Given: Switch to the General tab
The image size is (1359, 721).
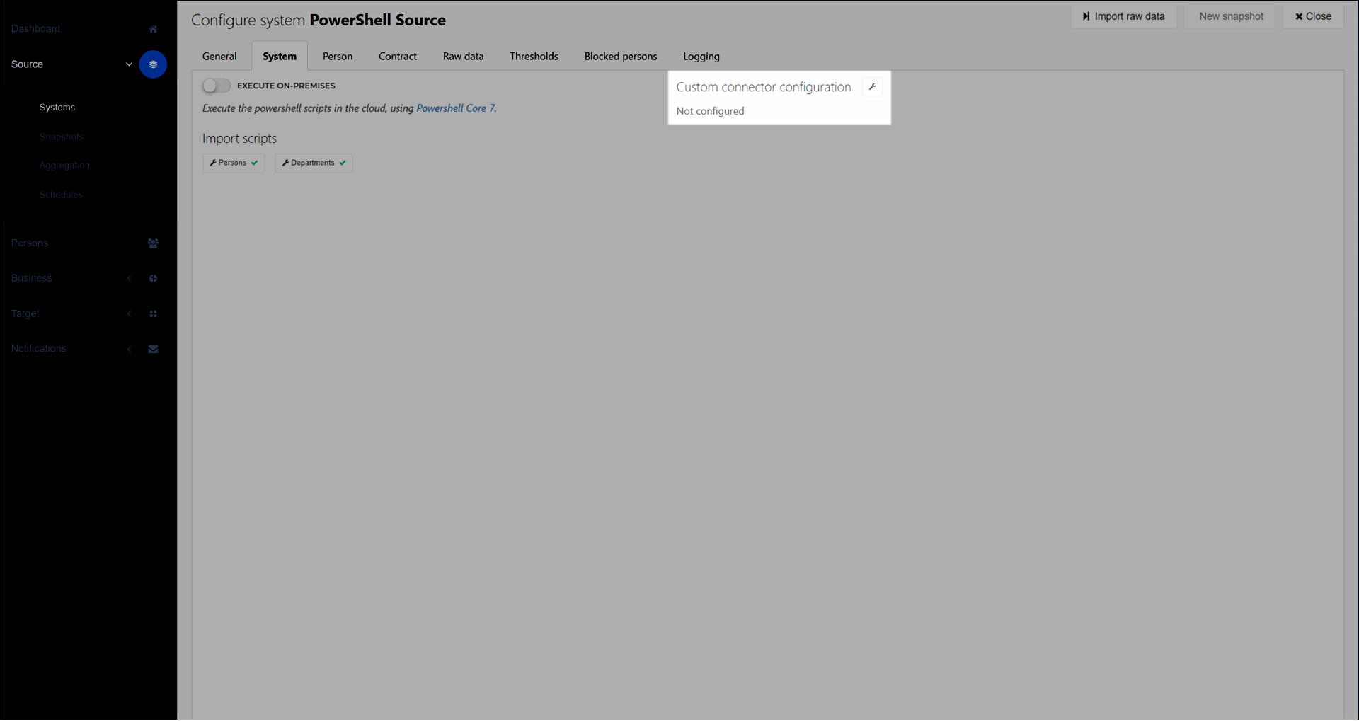Looking at the screenshot, I should tap(219, 57).
